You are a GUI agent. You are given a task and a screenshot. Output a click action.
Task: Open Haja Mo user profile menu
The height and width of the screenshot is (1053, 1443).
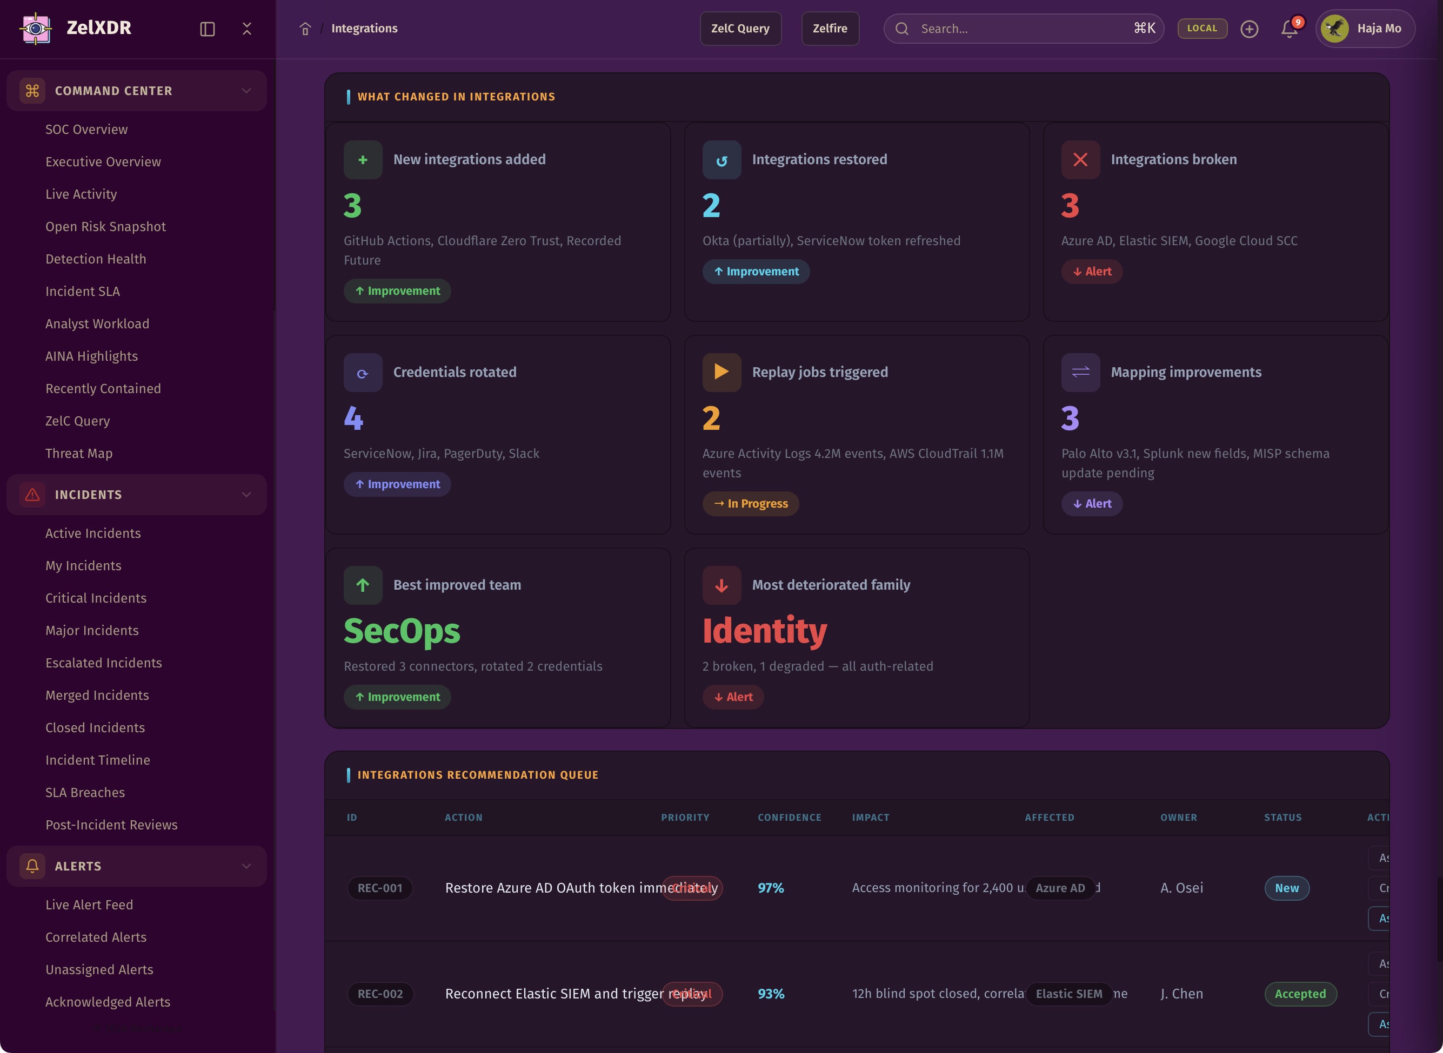coord(1365,29)
